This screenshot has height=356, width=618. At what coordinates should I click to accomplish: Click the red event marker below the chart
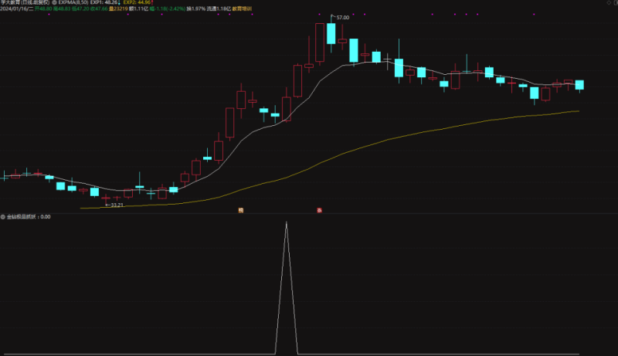(x=318, y=210)
